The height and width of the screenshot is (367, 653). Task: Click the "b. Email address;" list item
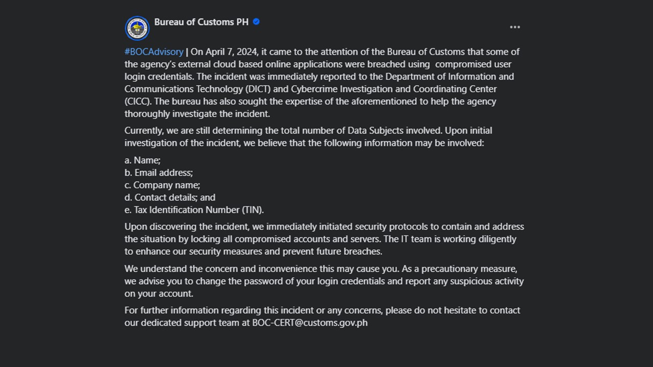tap(159, 173)
